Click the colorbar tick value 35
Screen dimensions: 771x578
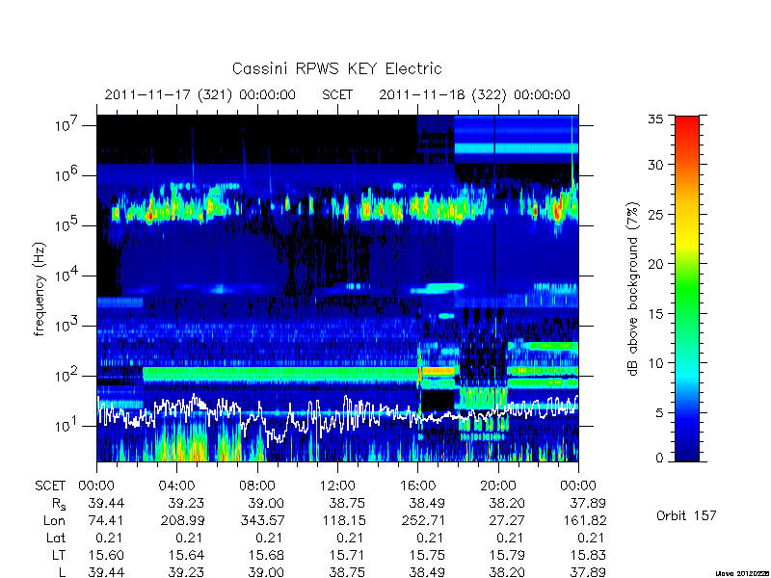coord(655,118)
